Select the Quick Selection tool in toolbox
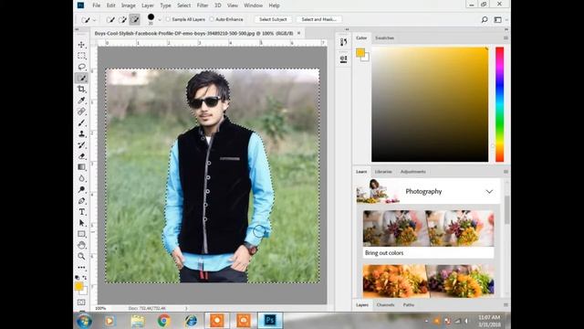 point(81,78)
